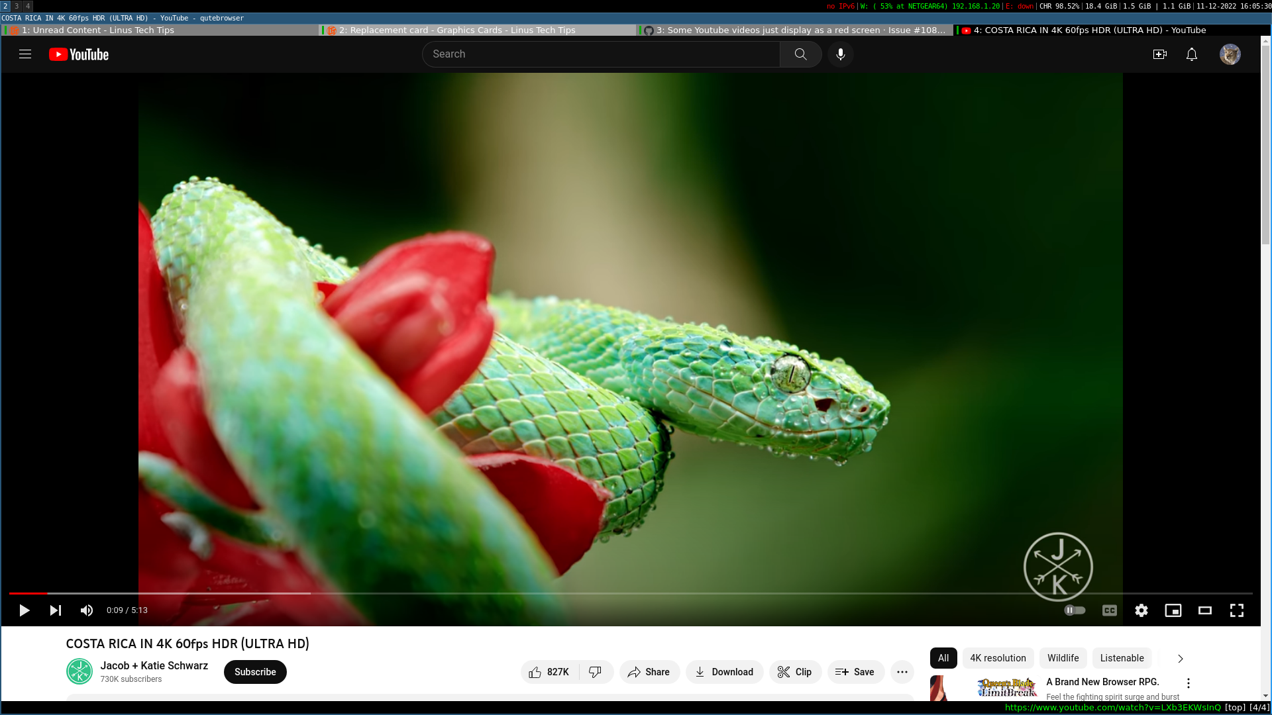Open the YouTube hamburger guide menu
The image size is (1272, 715).
(25, 54)
